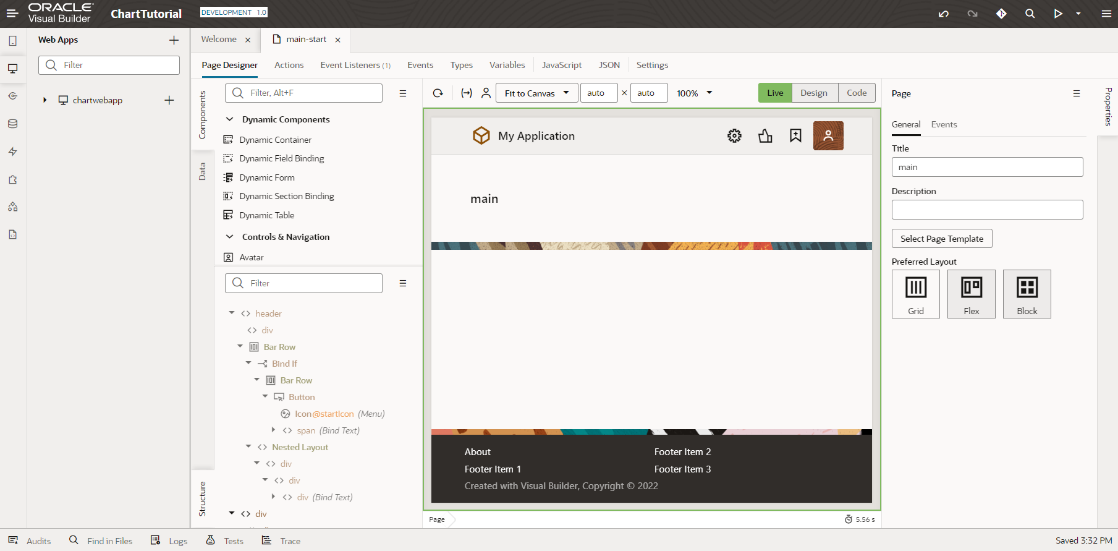Open the 100% zoom level dropdown
This screenshot has height=551, width=1118.
coord(695,93)
